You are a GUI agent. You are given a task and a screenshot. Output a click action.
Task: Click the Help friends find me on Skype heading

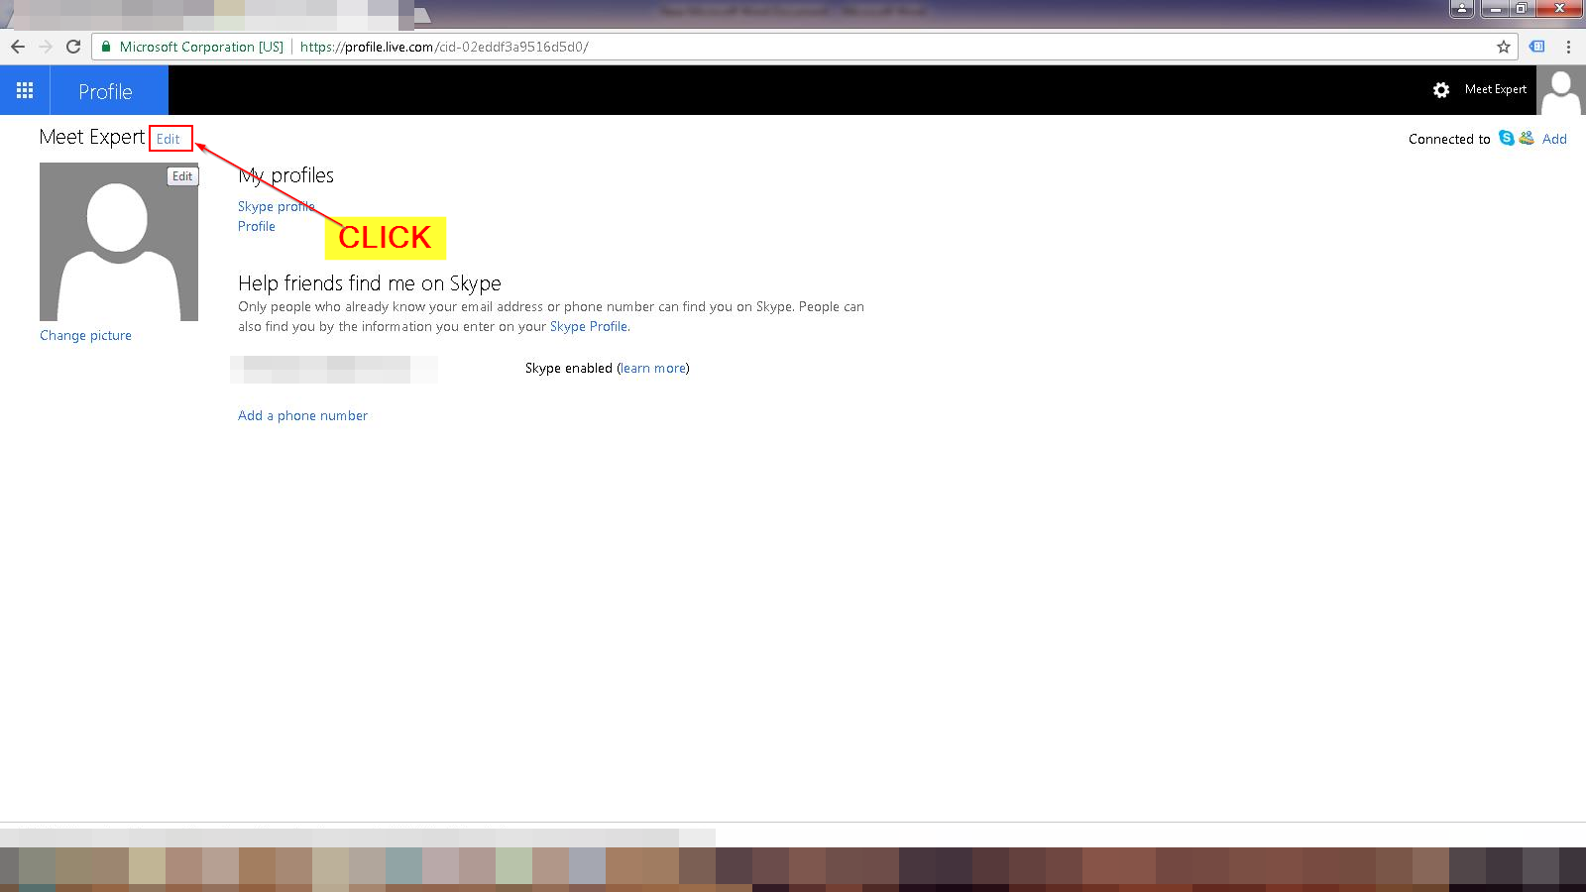[370, 283]
